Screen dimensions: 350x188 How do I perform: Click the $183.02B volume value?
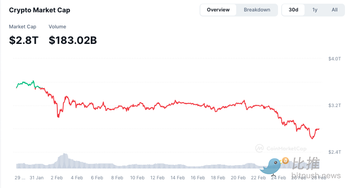tap(73, 40)
